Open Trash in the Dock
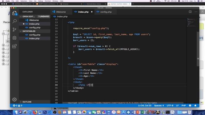 [x=190, y=112]
